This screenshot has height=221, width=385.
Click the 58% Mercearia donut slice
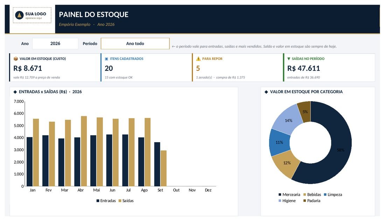[x=341, y=150]
